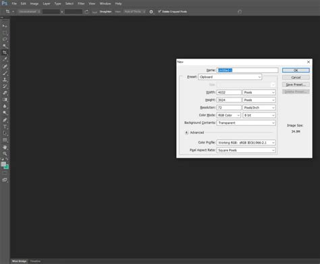
Task: Toggle Quick Mask mode
Action: point(5,173)
